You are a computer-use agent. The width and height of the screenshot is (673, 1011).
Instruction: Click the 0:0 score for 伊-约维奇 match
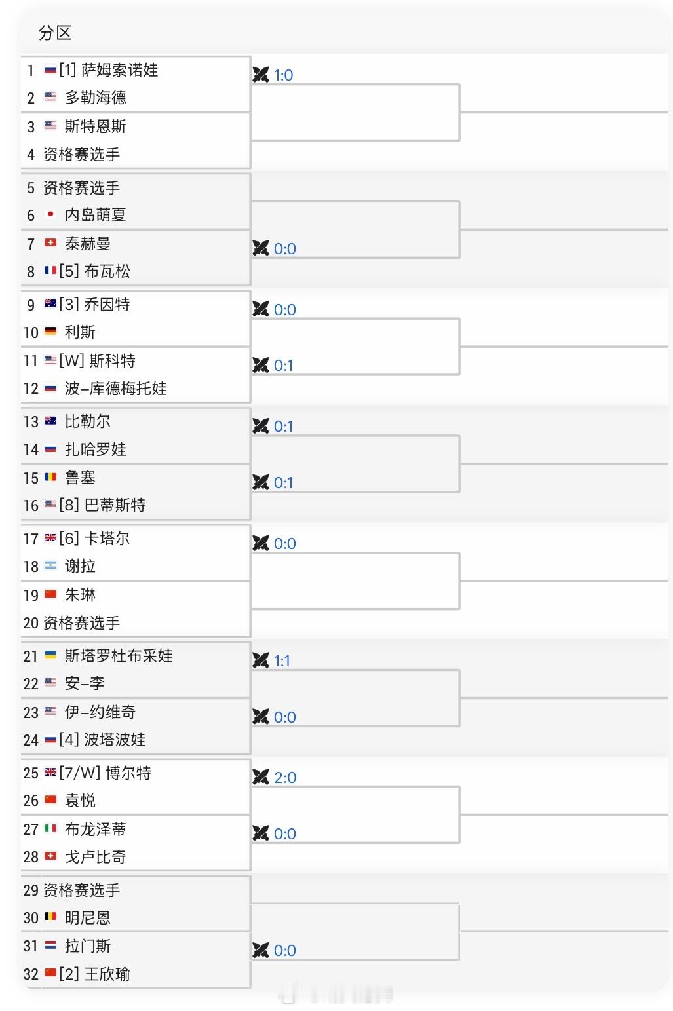pos(284,717)
